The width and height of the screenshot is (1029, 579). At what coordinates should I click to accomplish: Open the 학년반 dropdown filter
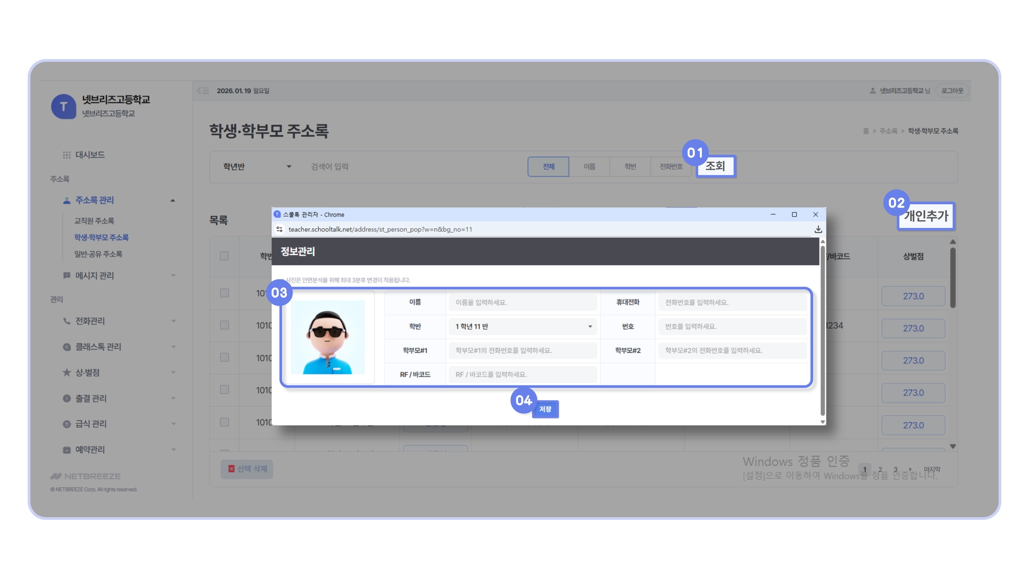point(257,167)
